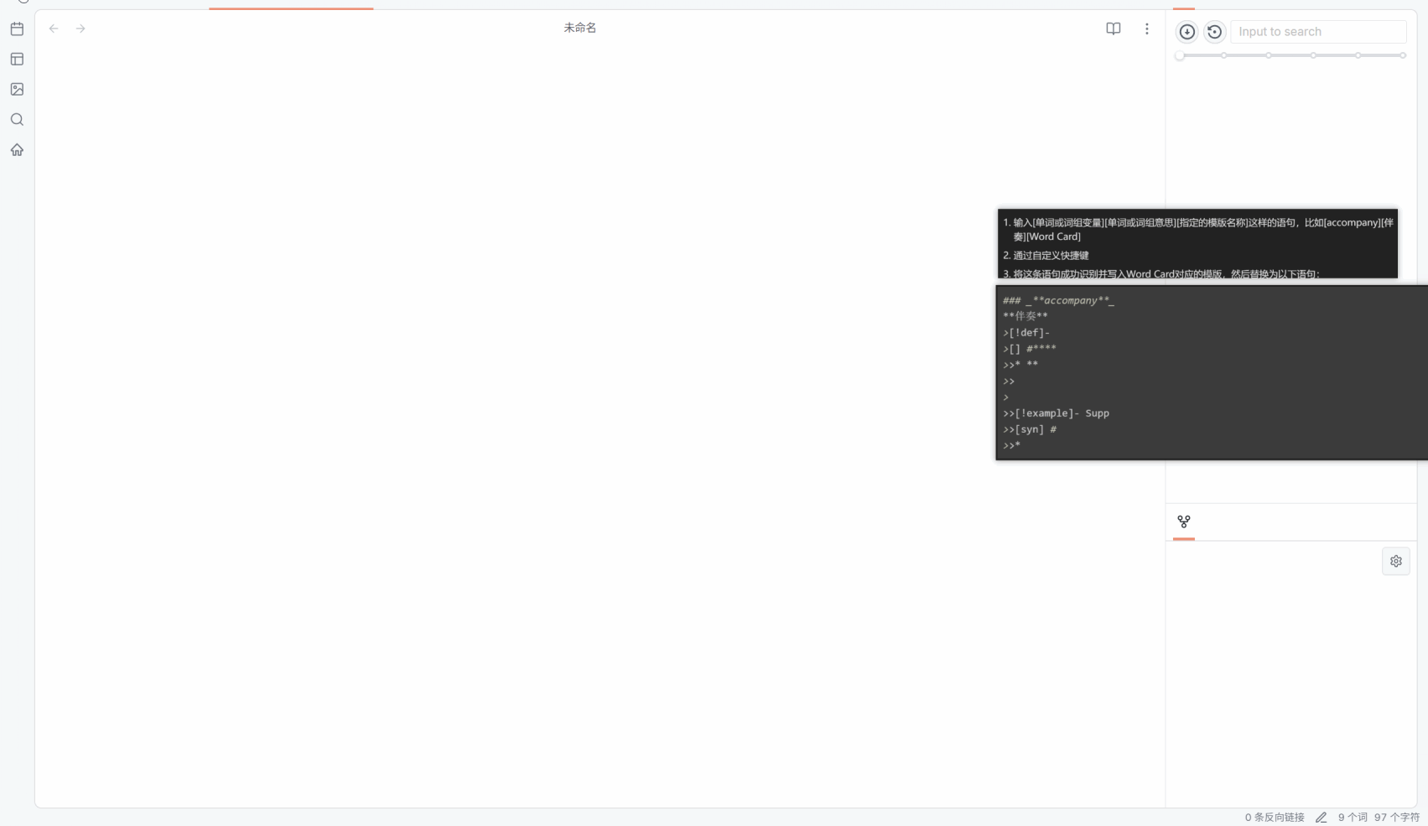Click the code line ### _**accompany**_
Viewport: 1428px width, 826px height.
pos(1058,300)
